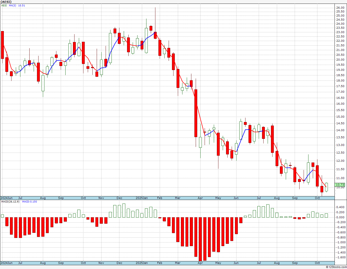Image resolution: width=347 pixels, height=269 pixels.
Task: Select the 12.00 price axis label
Action: 340,161
